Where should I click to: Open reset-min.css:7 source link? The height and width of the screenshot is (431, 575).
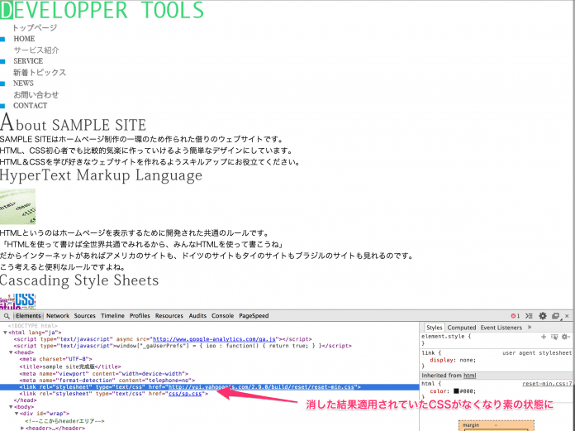pyautogui.click(x=547, y=384)
